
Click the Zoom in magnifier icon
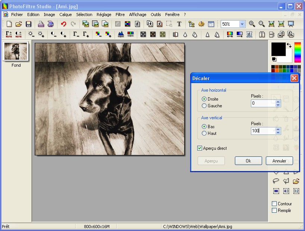(252, 24)
